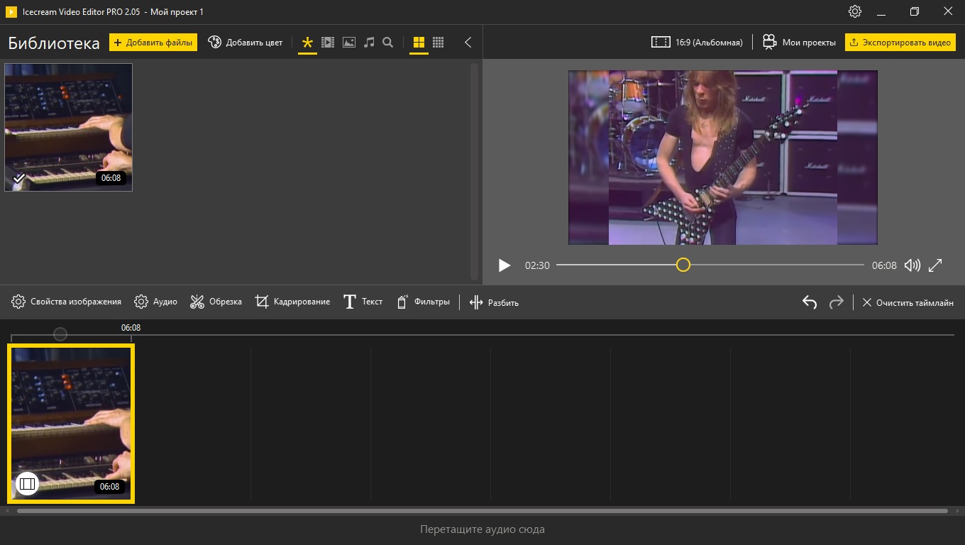Viewport: 965px width, 545px height.
Task: Filter library by audio files
Action: coord(368,43)
